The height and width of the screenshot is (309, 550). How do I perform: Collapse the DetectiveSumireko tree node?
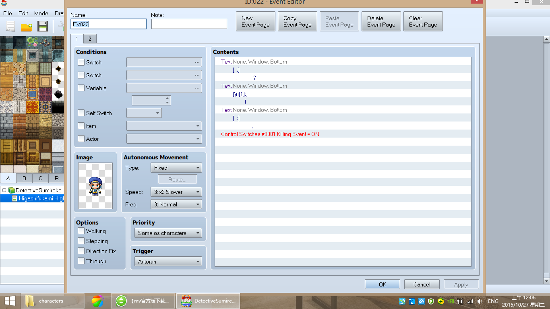4,190
